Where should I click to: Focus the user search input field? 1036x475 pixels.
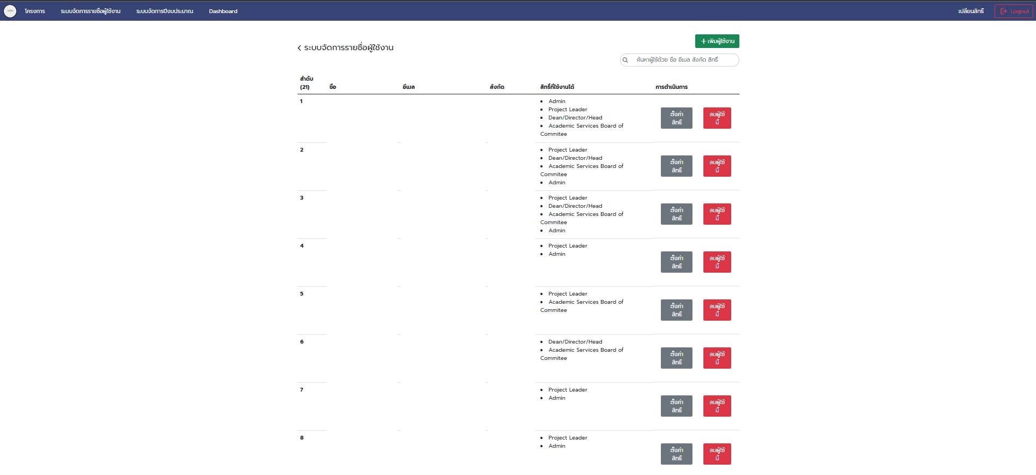tap(684, 60)
